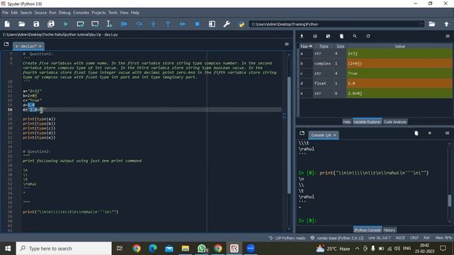The image size is (454, 255).
Task: Refresh the Variable Explorer
Action: pos(368,36)
